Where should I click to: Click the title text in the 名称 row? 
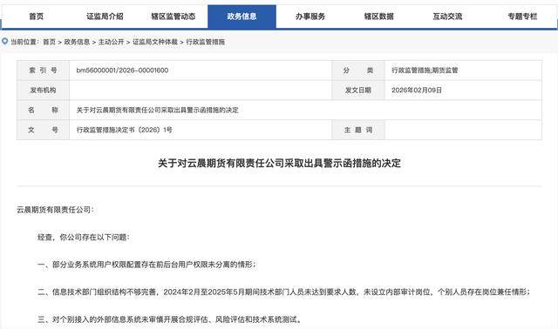[x=157, y=111]
